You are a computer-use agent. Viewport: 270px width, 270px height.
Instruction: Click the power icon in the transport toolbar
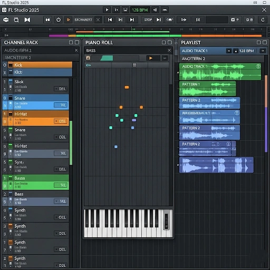59,20
